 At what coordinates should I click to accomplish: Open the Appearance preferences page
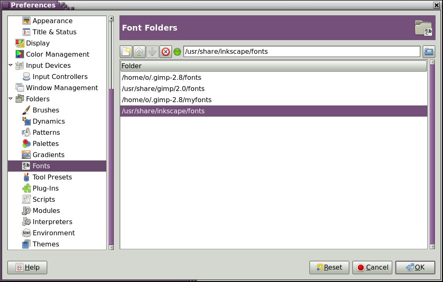pyautogui.click(x=52, y=21)
